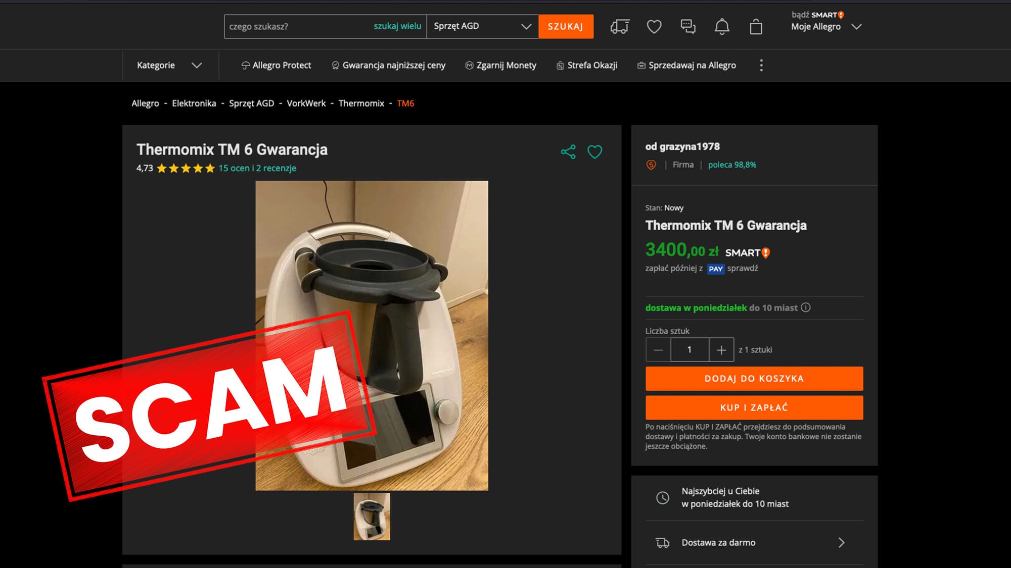Image resolution: width=1011 pixels, height=568 pixels.
Task: Open favorites heart icon in header
Action: [654, 26]
